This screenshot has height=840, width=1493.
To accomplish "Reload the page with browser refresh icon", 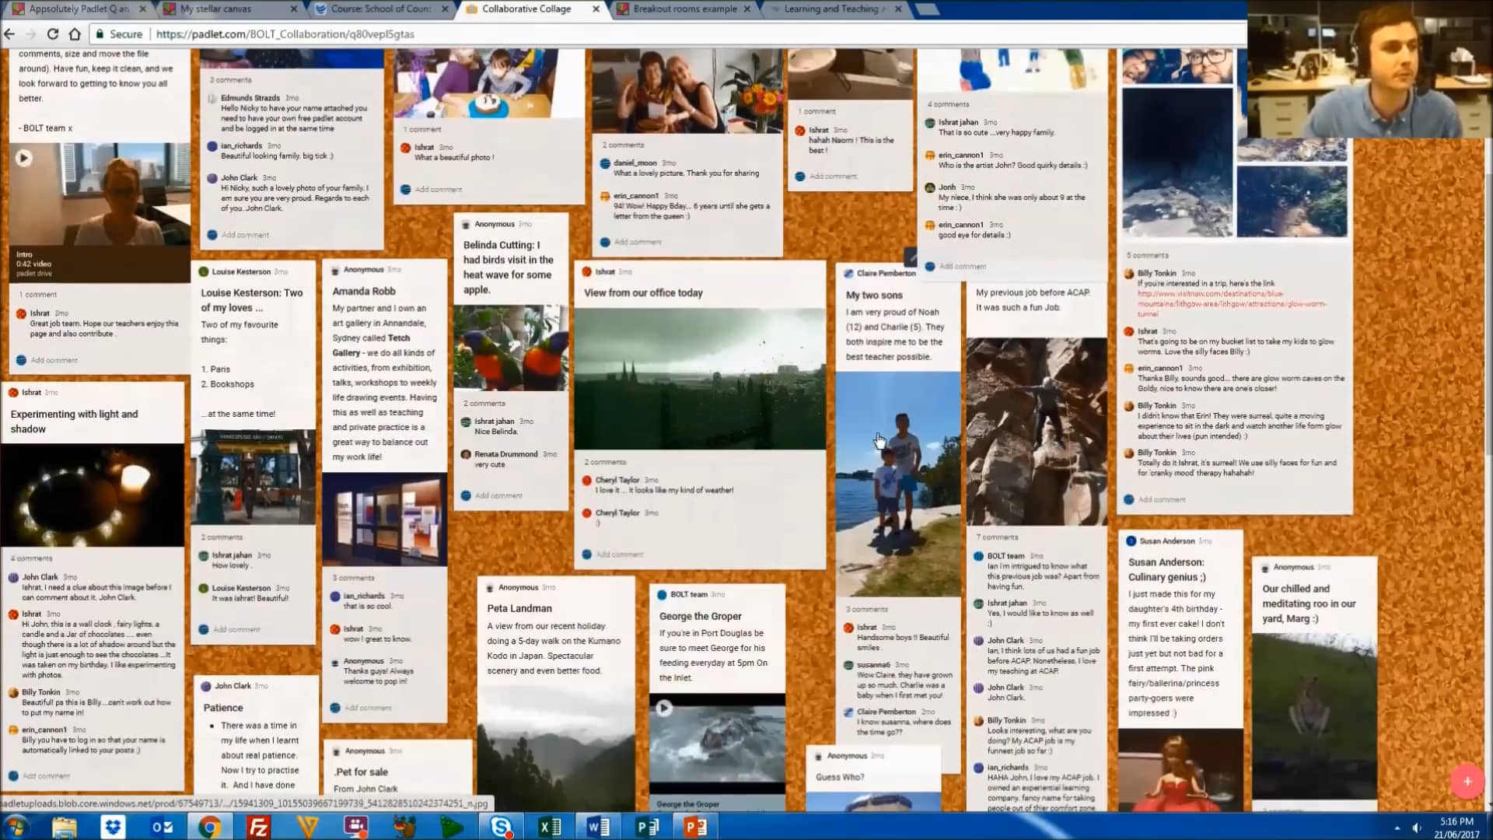I will pyautogui.click(x=53, y=33).
